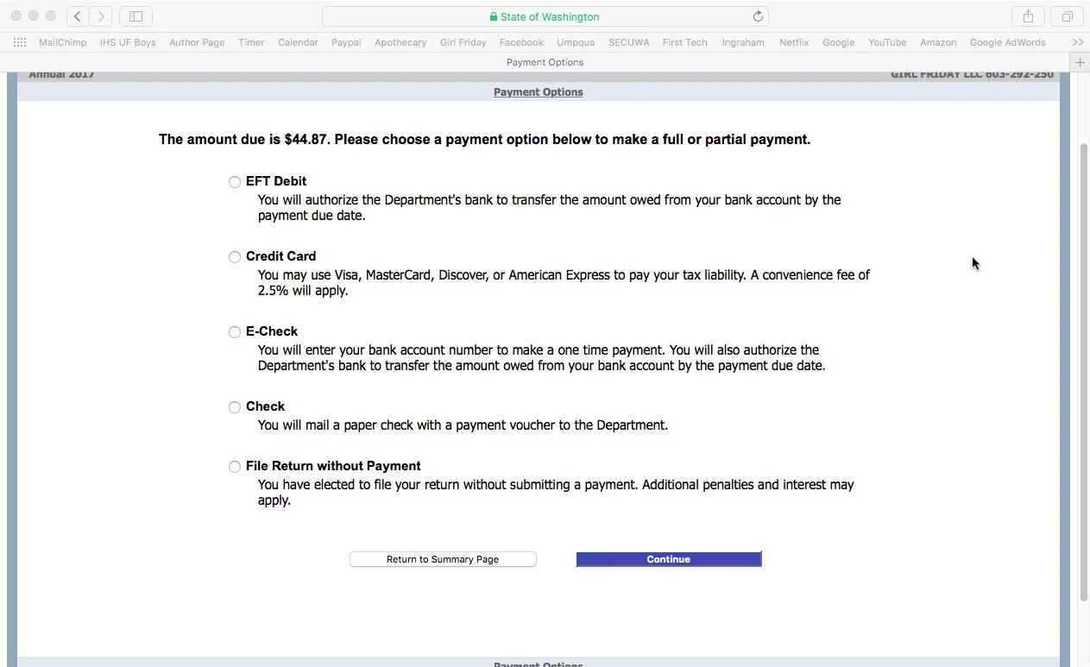
Task: Open the Apothecary bookmark
Action: pos(400,42)
